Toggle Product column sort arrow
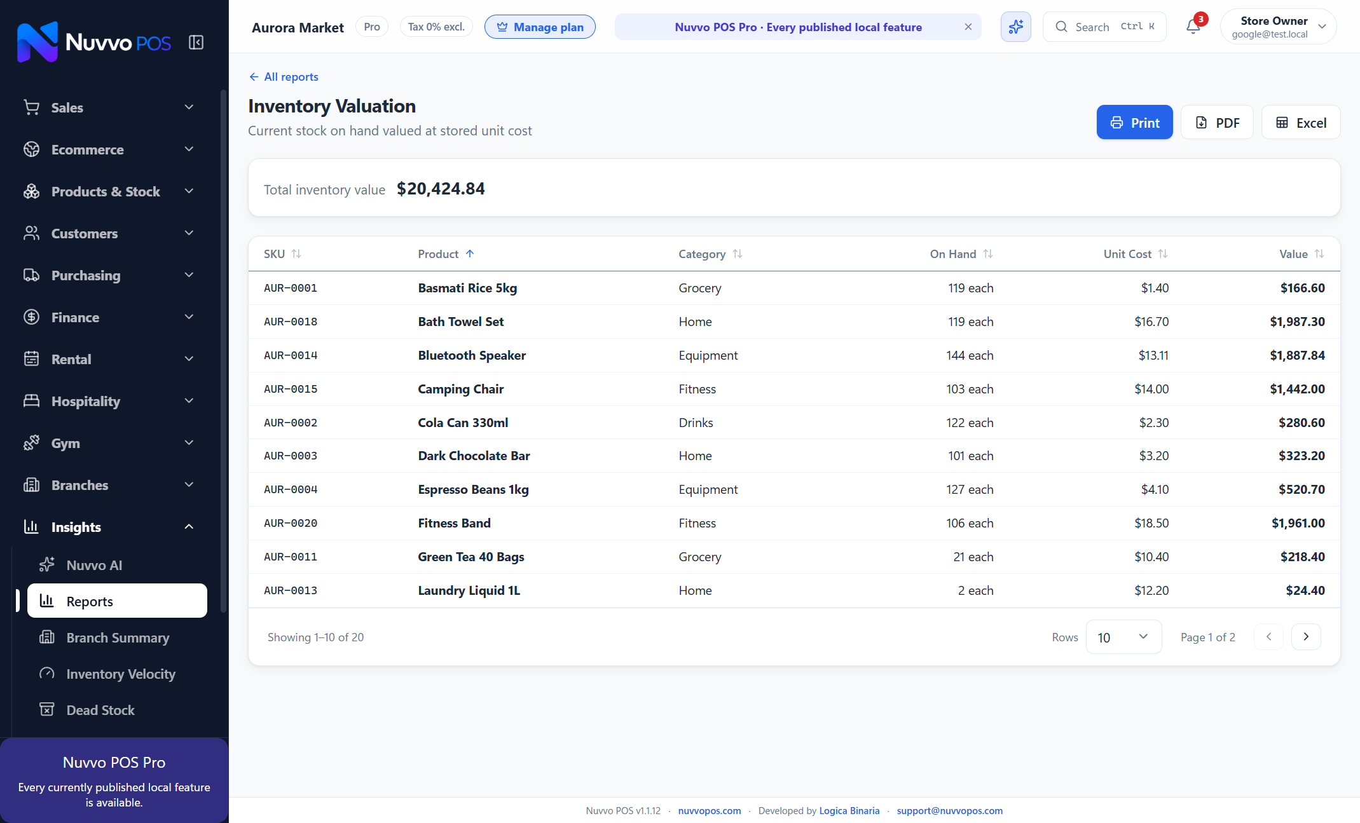The image size is (1360, 823). click(x=470, y=254)
